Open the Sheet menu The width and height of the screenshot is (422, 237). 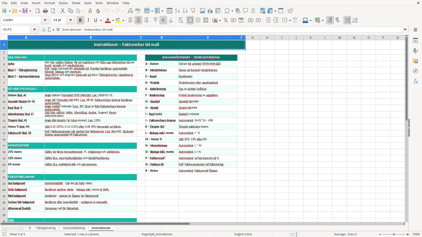[76, 3]
